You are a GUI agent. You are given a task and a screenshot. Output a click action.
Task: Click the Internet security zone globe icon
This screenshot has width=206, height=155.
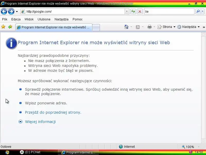click(121, 146)
